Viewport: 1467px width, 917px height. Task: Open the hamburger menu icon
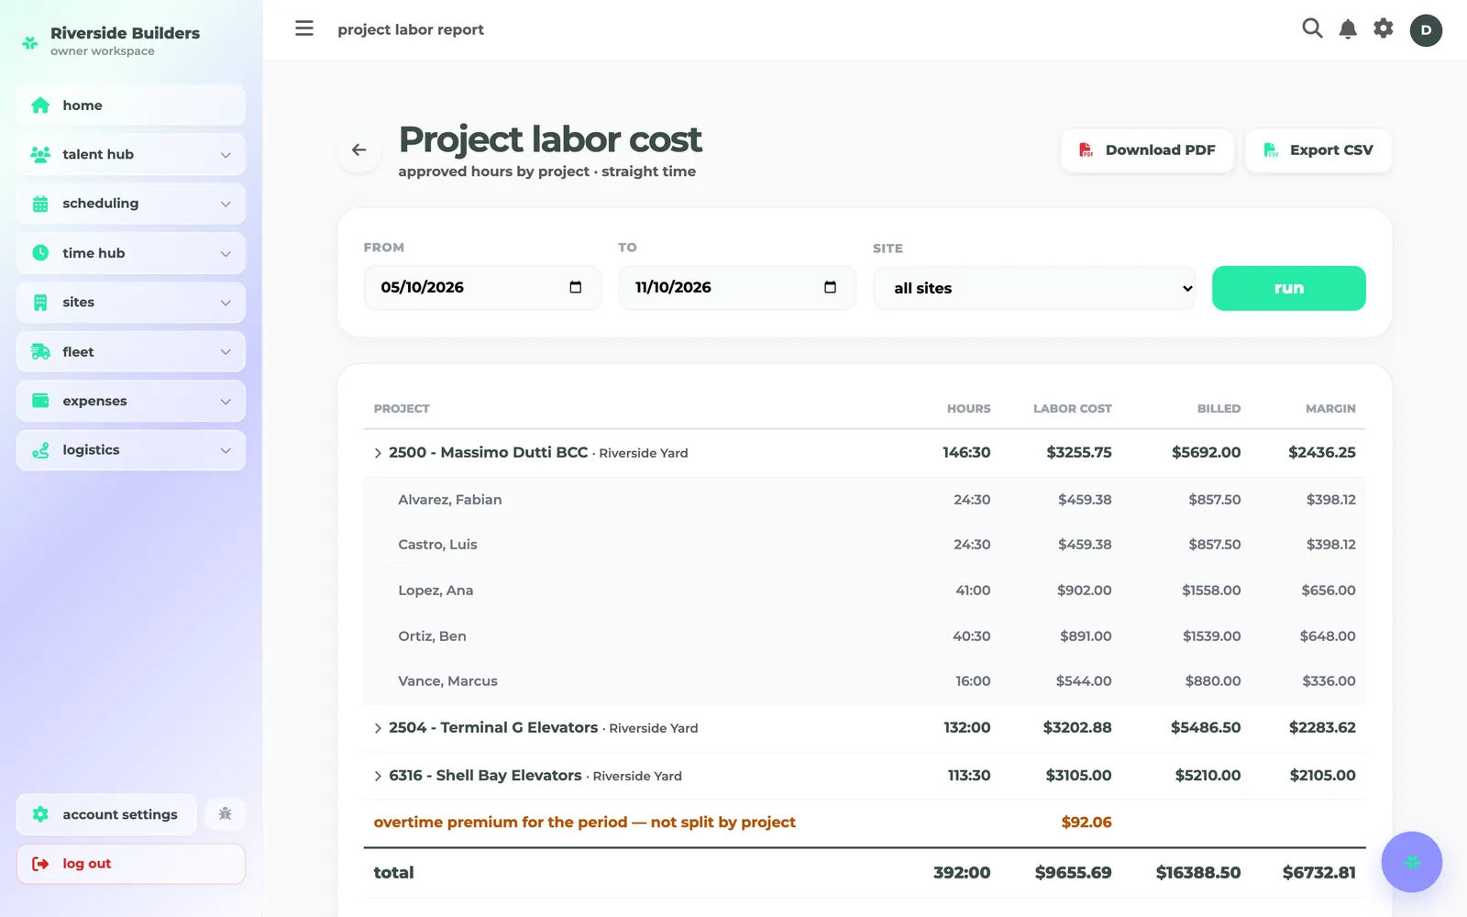tap(304, 28)
